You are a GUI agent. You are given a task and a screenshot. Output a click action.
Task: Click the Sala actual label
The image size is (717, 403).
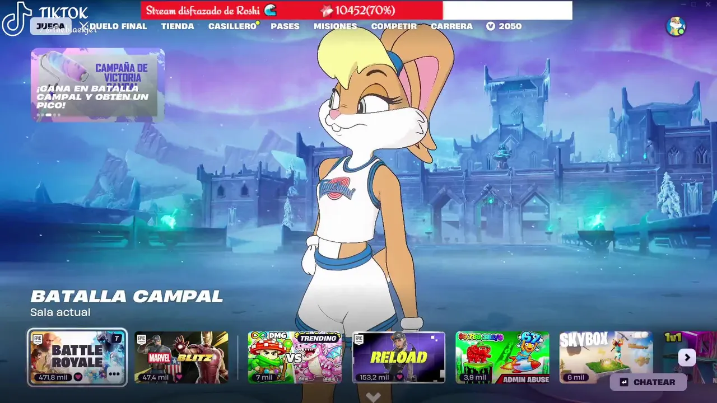click(x=60, y=312)
